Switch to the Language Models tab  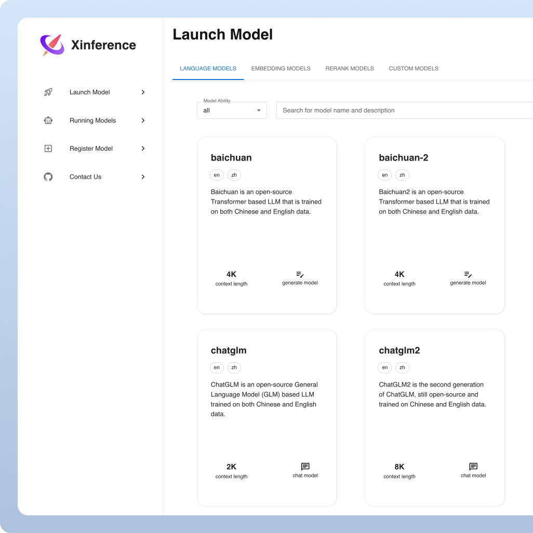pos(208,69)
